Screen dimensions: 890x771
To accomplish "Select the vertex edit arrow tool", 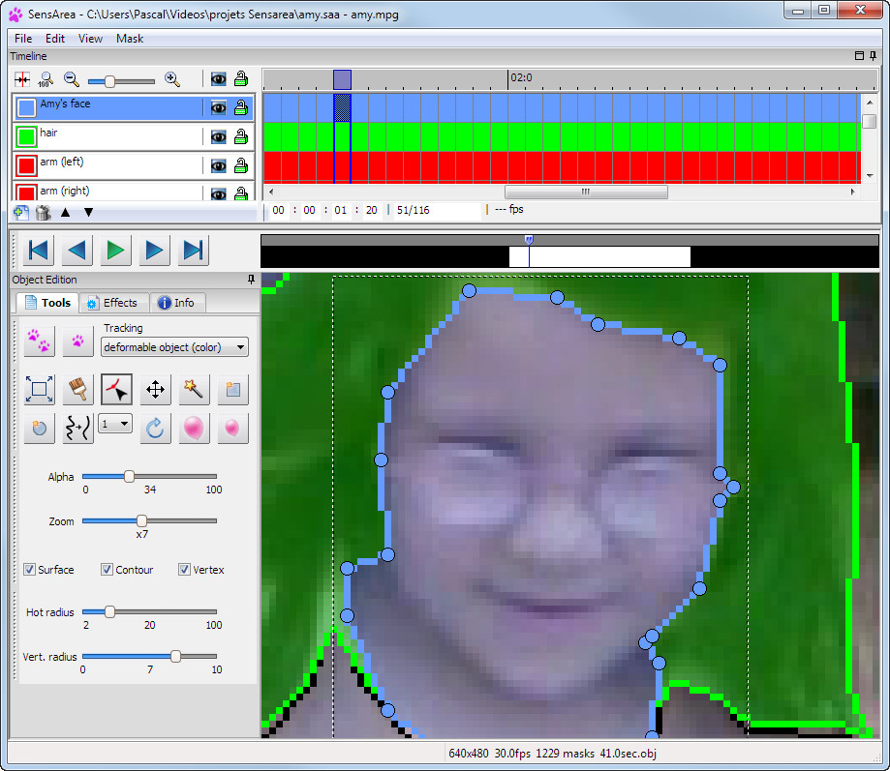I will (116, 390).
